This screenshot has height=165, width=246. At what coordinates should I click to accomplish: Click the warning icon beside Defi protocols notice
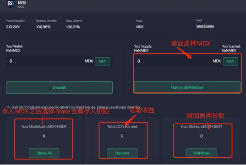click(8, 107)
